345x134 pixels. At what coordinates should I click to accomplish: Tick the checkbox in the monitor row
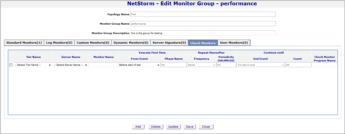point(11,65)
